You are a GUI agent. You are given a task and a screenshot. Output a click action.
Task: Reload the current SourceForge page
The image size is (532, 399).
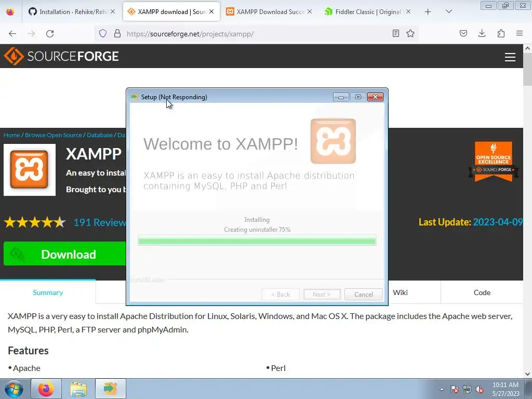click(x=50, y=34)
